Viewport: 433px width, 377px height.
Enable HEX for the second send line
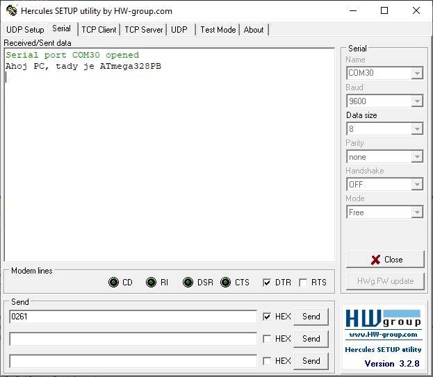267,339
